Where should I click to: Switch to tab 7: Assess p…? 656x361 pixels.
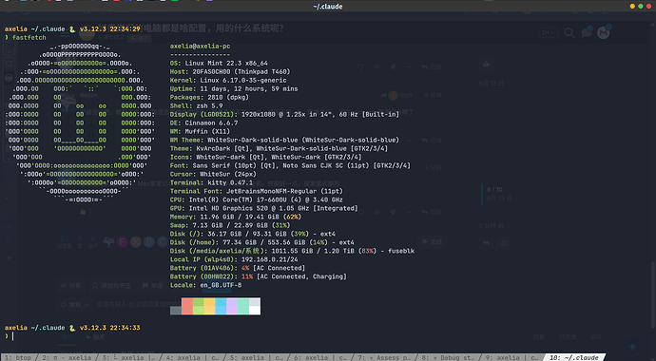tap(384, 357)
